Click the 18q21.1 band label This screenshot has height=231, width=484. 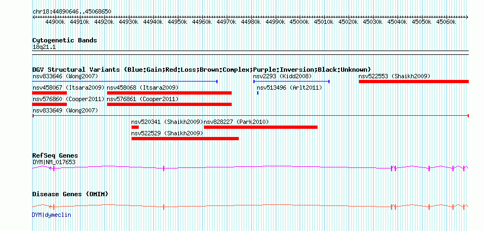(44, 47)
